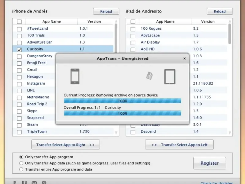The height and width of the screenshot is (184, 245).
Task: Sort the iPhone list by the Version header
Action: [x=94, y=21]
